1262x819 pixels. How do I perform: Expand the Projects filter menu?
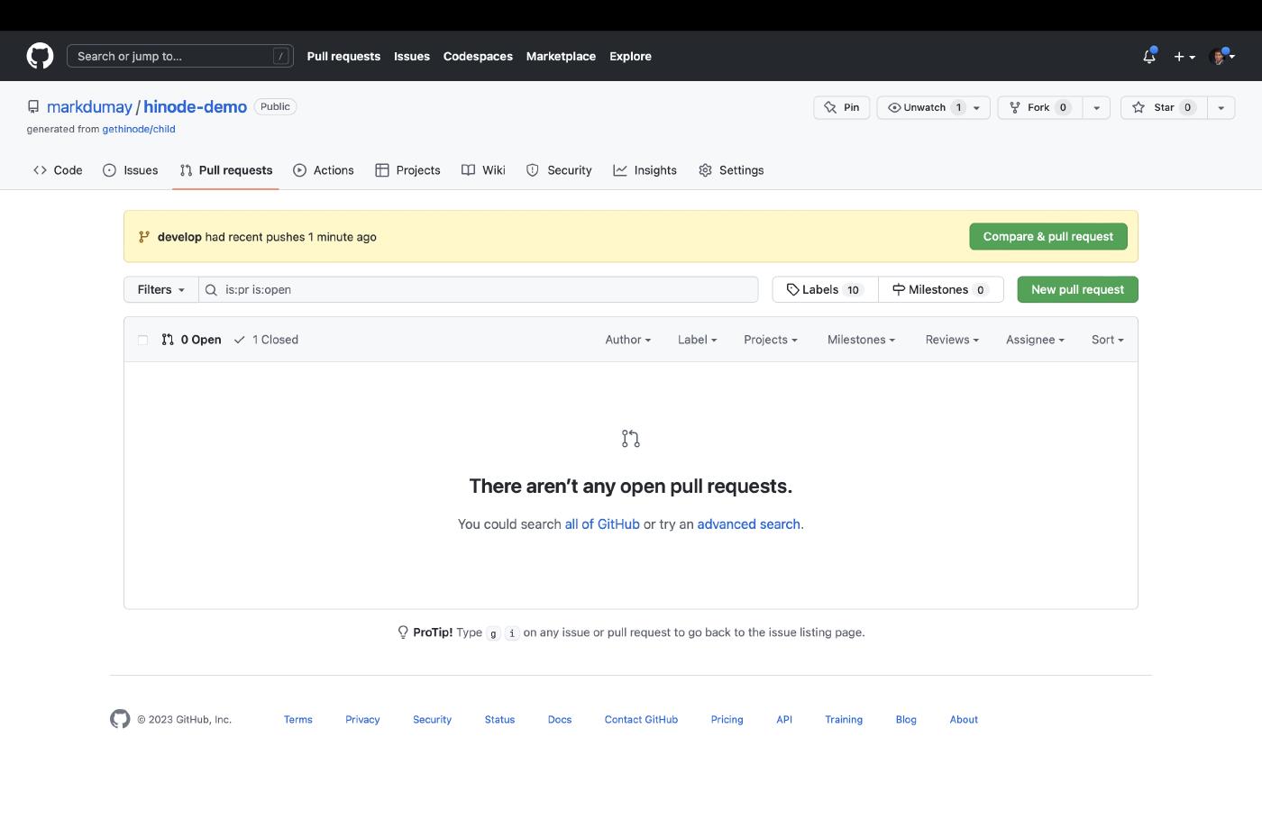(771, 340)
